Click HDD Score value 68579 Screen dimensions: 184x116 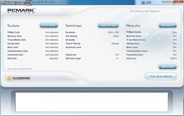(174, 59)
